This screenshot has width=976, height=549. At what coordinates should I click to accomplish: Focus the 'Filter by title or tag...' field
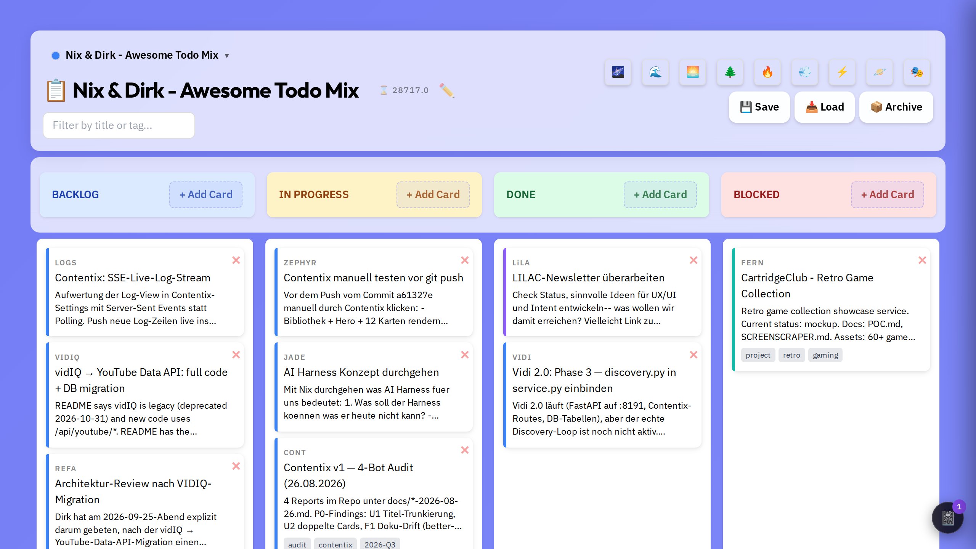pyautogui.click(x=119, y=125)
